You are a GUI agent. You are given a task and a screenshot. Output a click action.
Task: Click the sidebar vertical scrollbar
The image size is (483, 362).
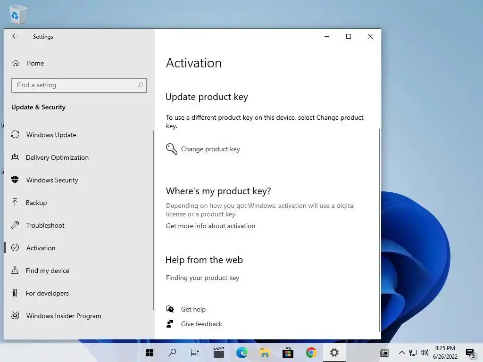tap(153, 220)
